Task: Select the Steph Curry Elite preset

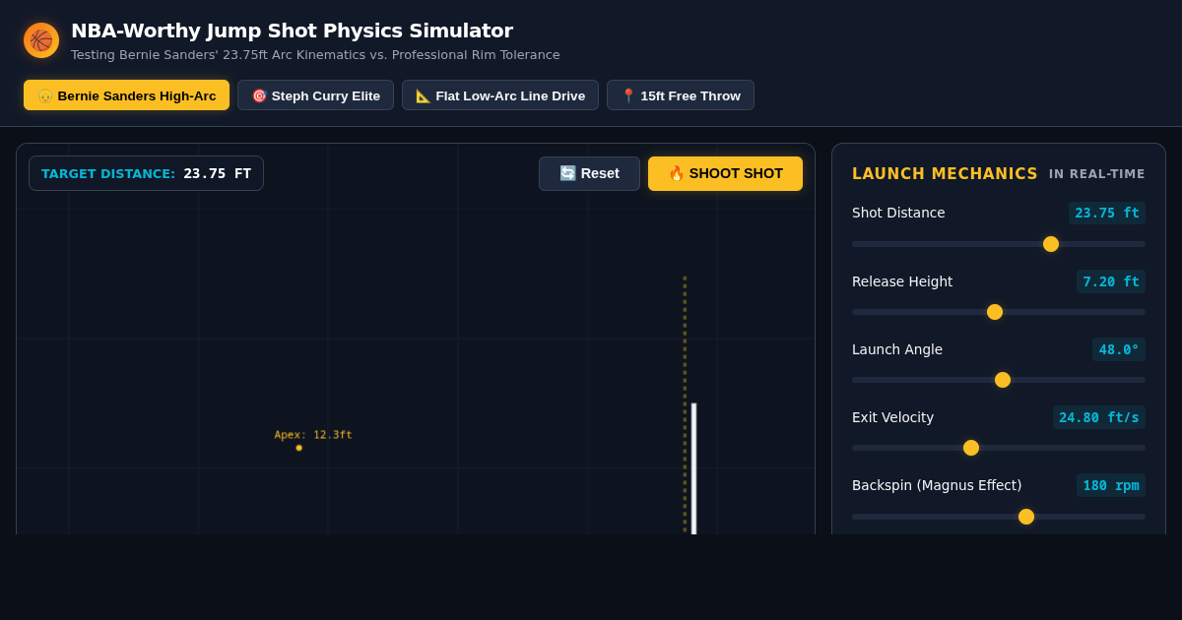Action: [x=315, y=95]
